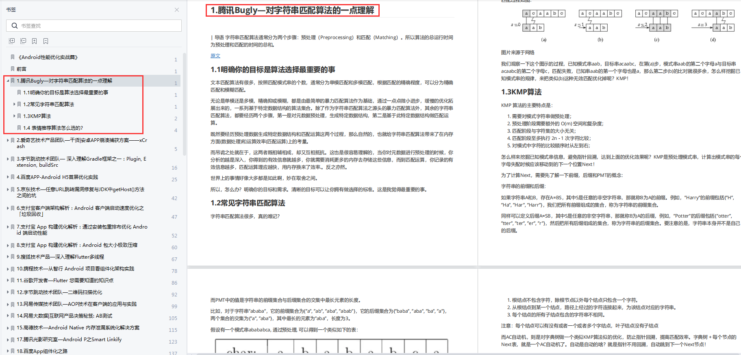This screenshot has height=355, width=741.
Task: Open bookmark 14.网易大数据 AB测试
Action: click(64, 316)
